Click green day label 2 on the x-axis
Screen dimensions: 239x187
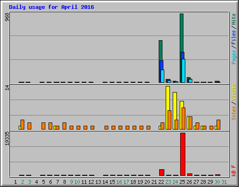[x=23, y=182]
